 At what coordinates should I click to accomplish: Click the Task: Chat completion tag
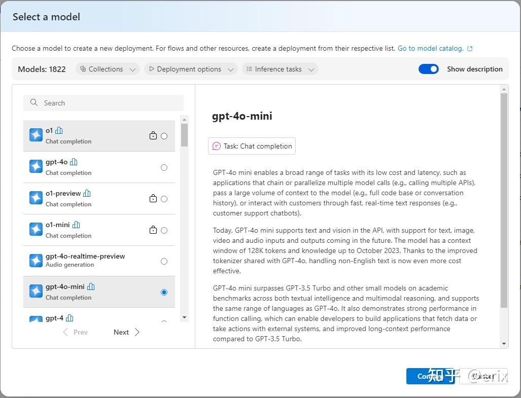pos(252,146)
